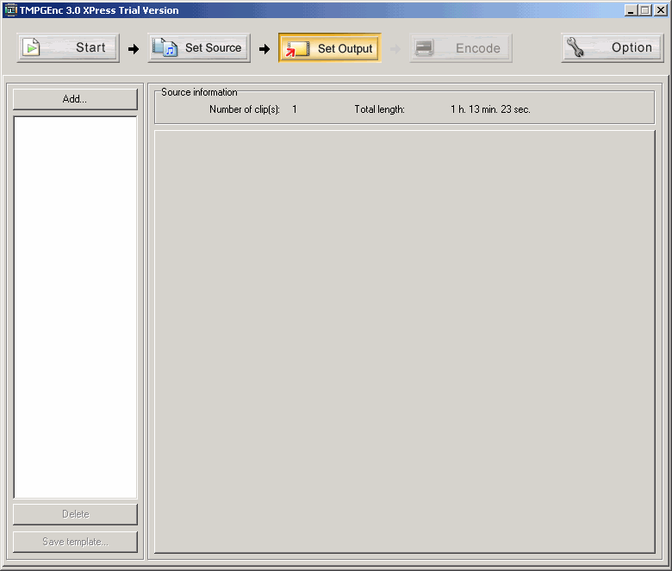The image size is (672, 571).
Task: Click the total length value 1 h. 13 min. 23 sec.
Action: [490, 109]
